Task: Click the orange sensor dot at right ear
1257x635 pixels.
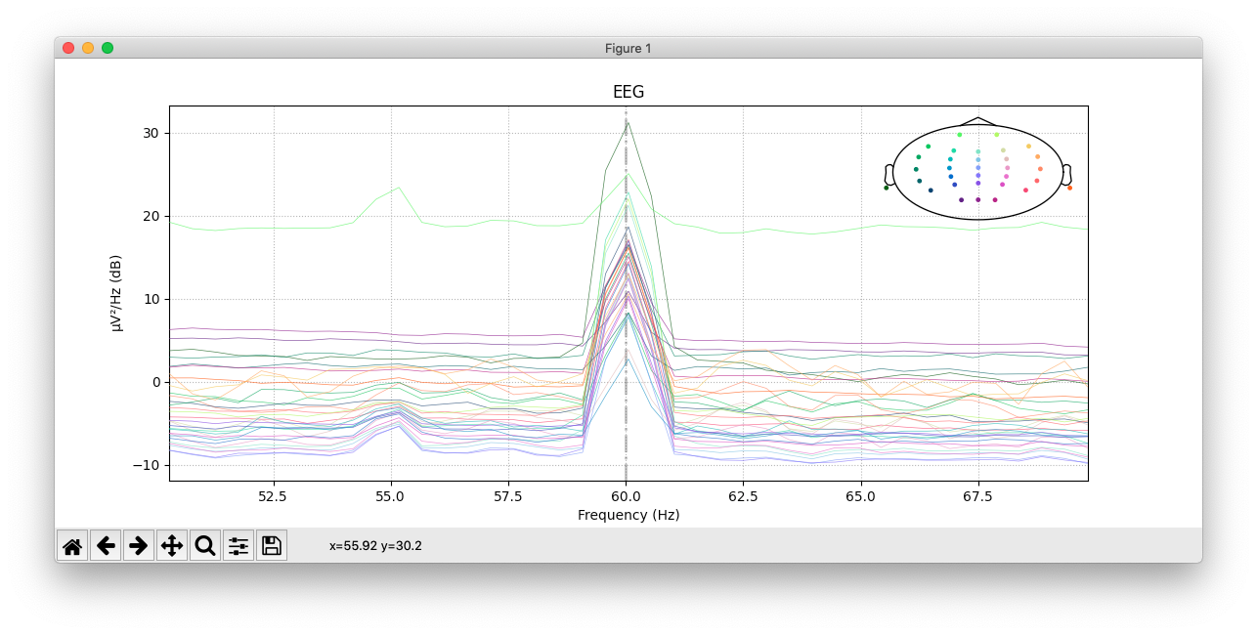Action: coord(1069,188)
